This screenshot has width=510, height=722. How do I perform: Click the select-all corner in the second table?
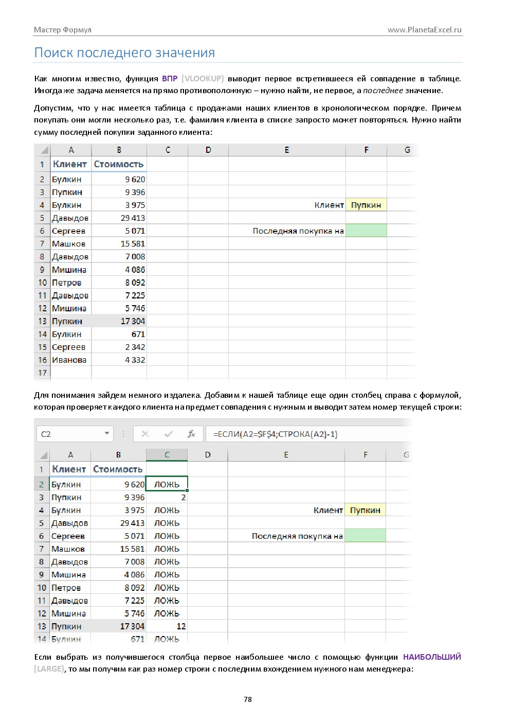[x=42, y=455]
